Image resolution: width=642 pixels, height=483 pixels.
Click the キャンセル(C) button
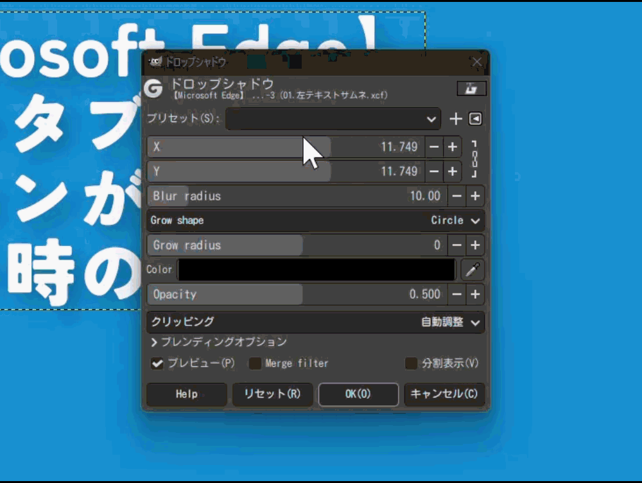[x=444, y=394]
